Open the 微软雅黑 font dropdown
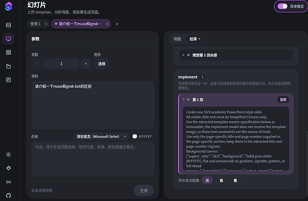This screenshot has height=201, width=308. click(x=101, y=136)
